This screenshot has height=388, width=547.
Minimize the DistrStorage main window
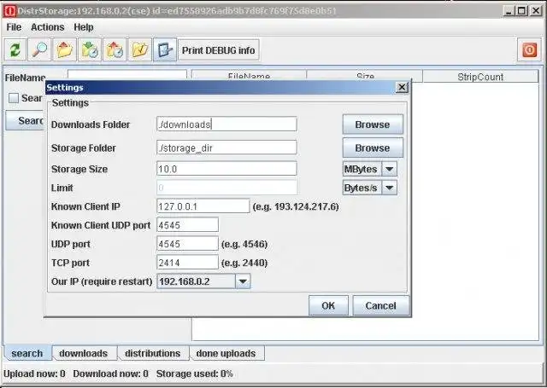[509, 11]
